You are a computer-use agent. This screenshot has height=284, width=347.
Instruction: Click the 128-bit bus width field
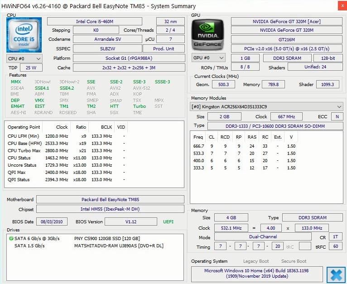(x=328, y=58)
